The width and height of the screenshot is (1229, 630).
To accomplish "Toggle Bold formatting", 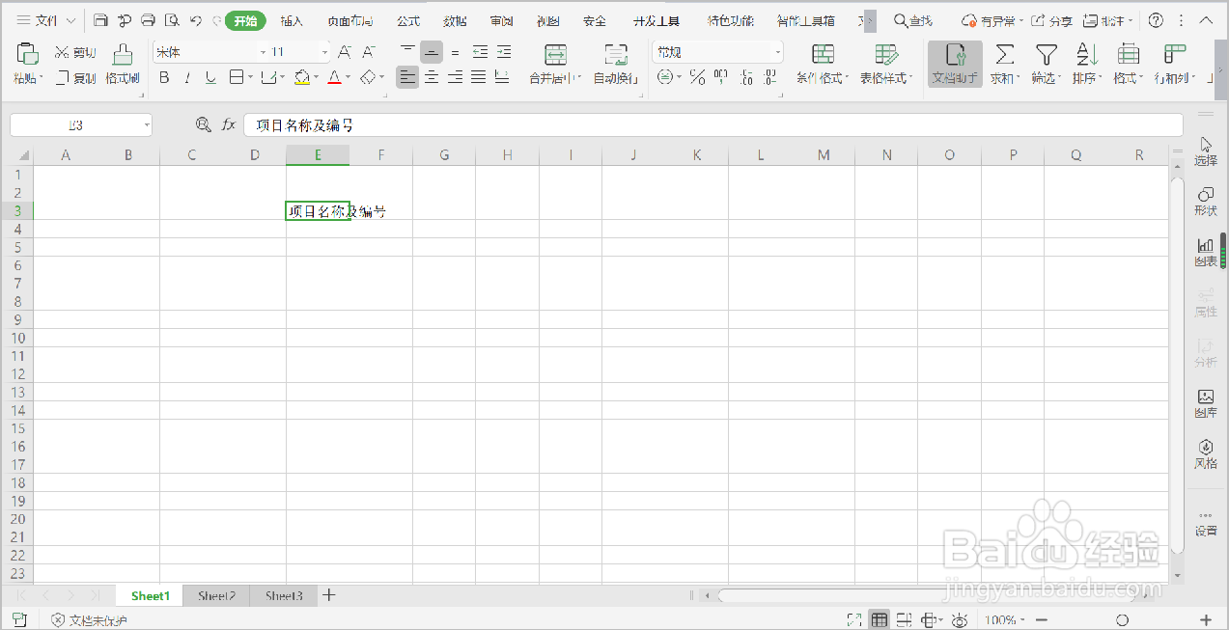I will 164,77.
